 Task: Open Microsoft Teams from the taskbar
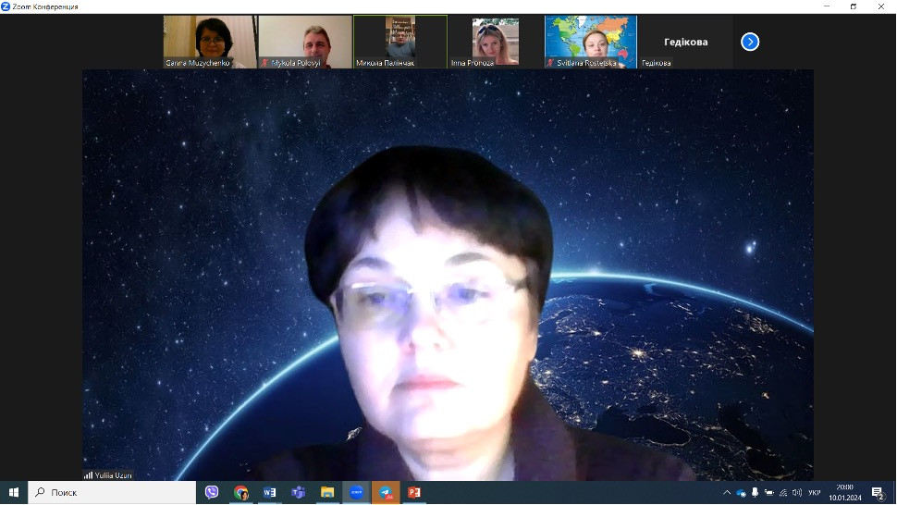click(x=298, y=492)
